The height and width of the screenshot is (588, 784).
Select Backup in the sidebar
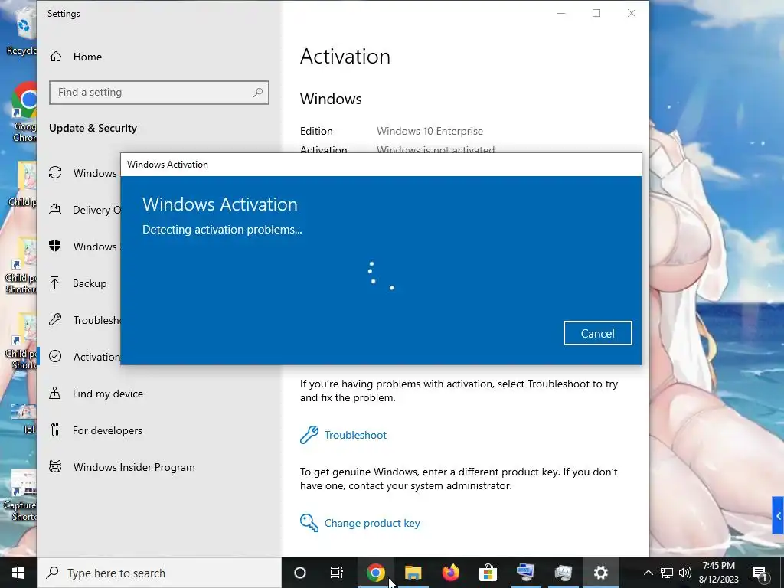pos(79,283)
